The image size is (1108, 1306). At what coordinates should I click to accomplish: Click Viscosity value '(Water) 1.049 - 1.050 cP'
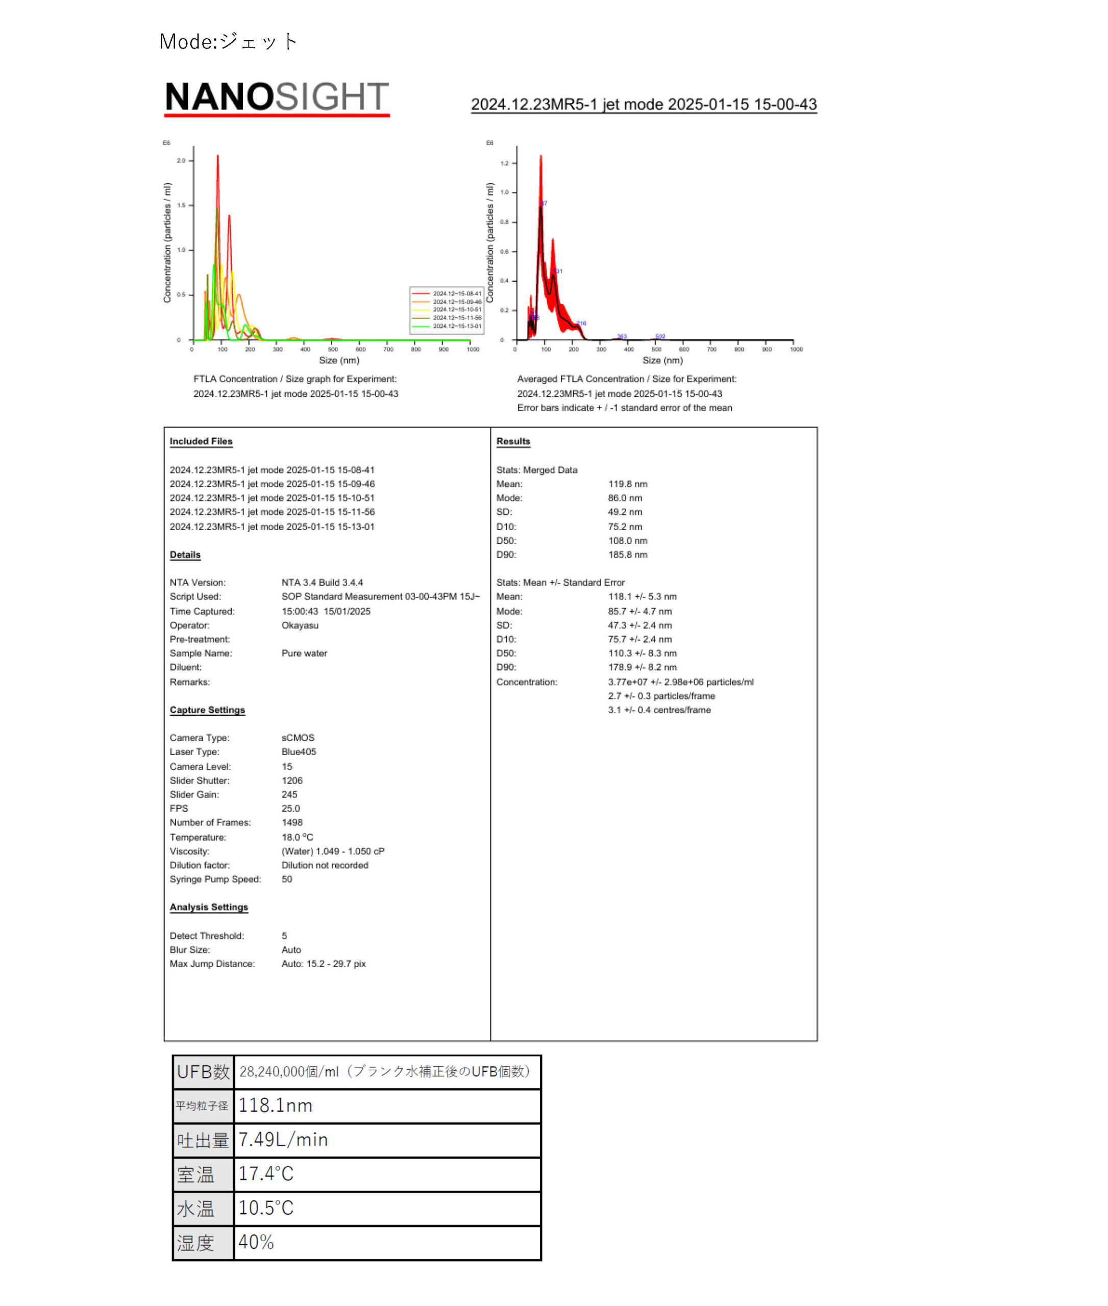333,851
